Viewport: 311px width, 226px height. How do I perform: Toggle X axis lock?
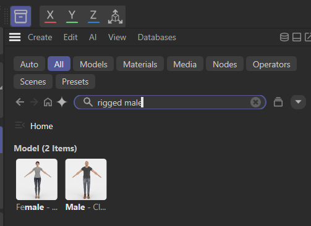50,16
